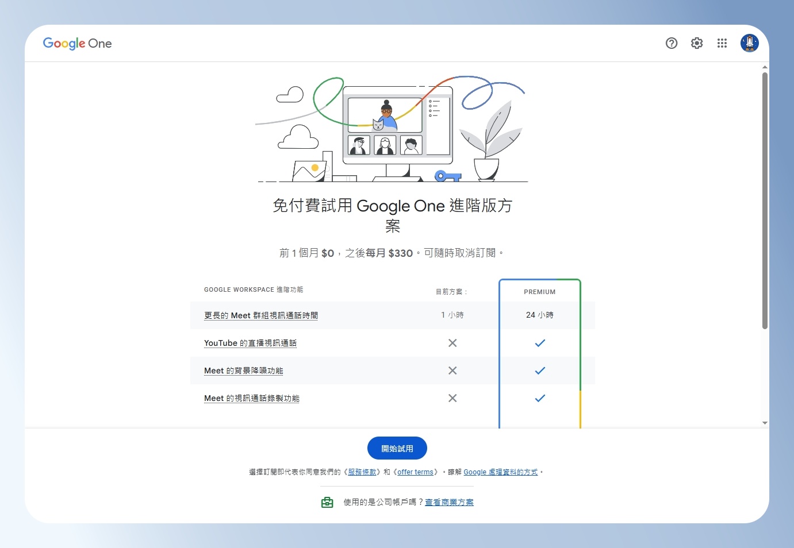Click the vertical scrollbar thumb

pyautogui.click(x=765, y=200)
